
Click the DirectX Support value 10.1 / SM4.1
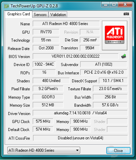click(113, 81)
